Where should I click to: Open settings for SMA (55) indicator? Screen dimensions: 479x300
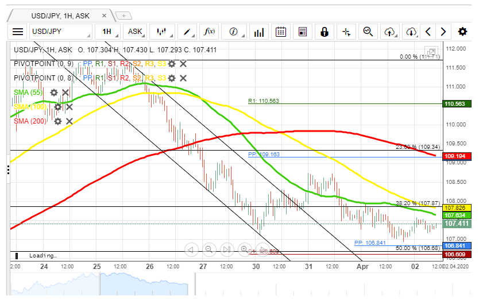[x=54, y=93]
